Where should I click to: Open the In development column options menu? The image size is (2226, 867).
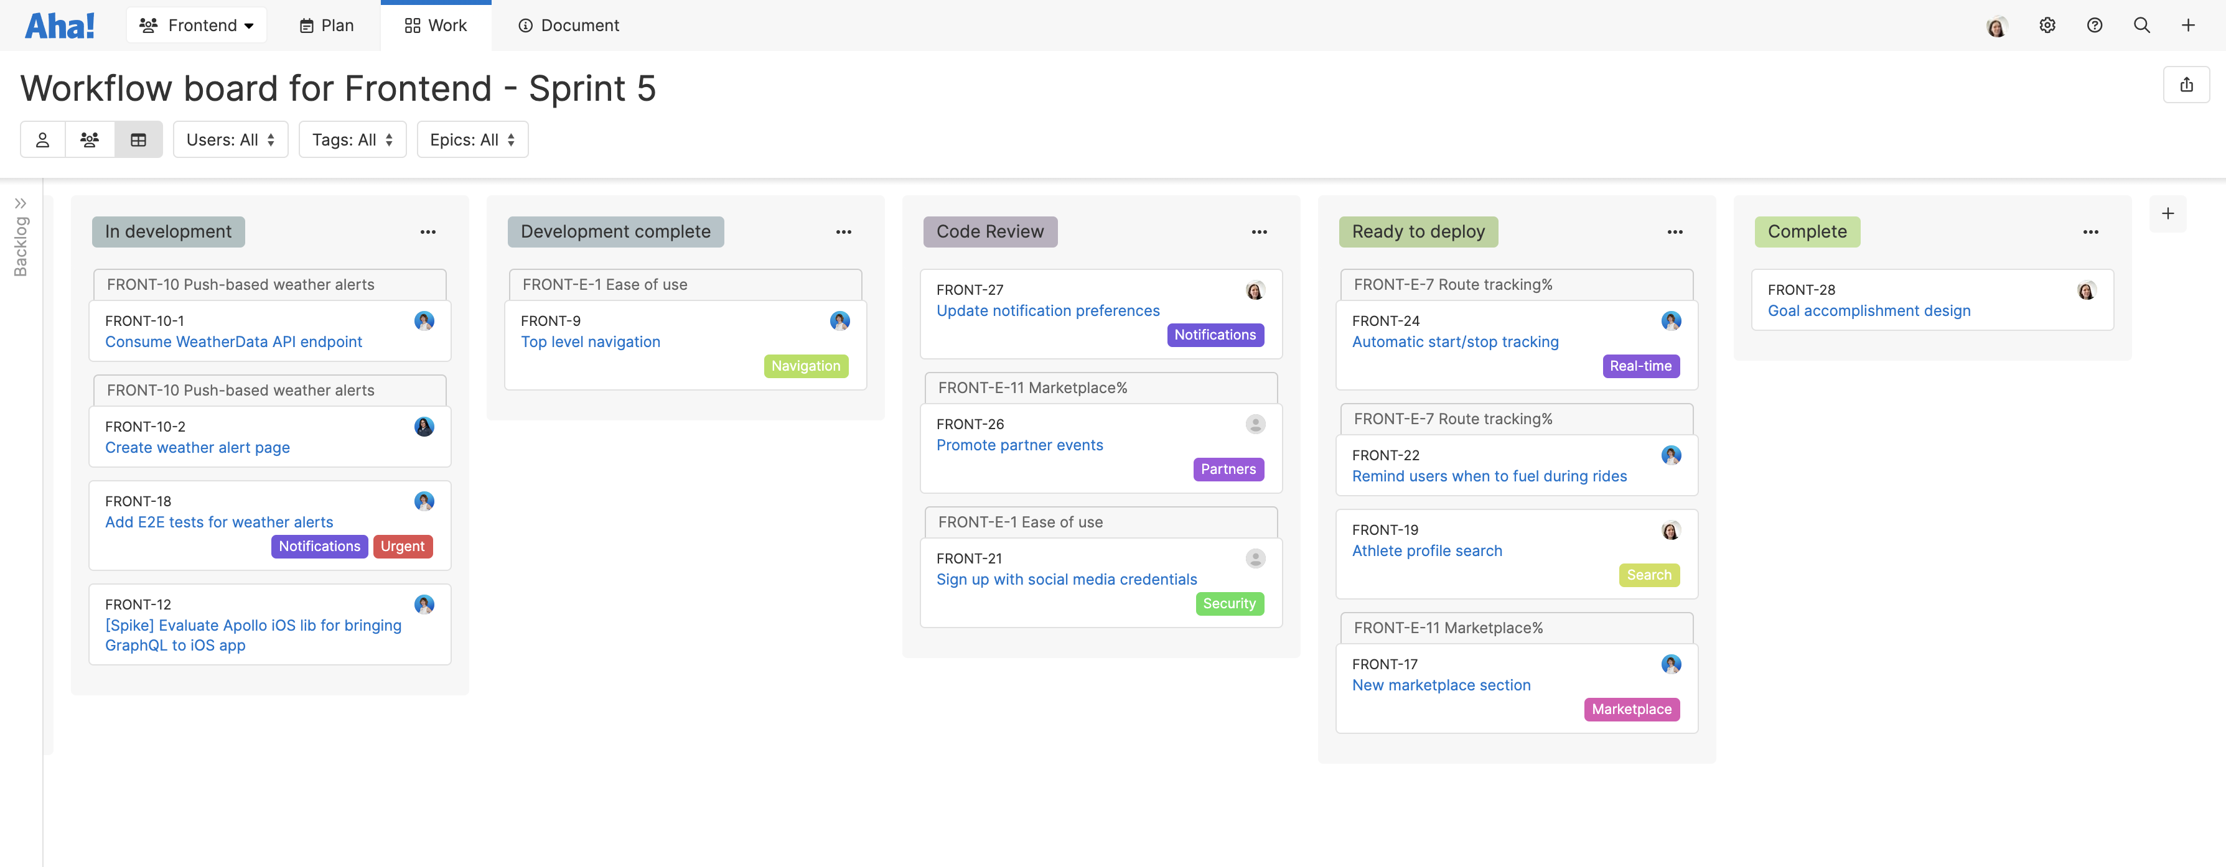429,231
